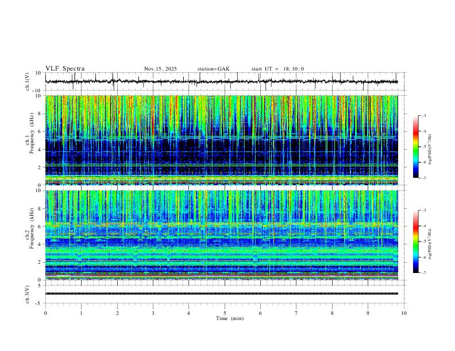Click the "-3" label on the ch.1 color bar
455x351 pixels.
pyautogui.click(x=423, y=115)
